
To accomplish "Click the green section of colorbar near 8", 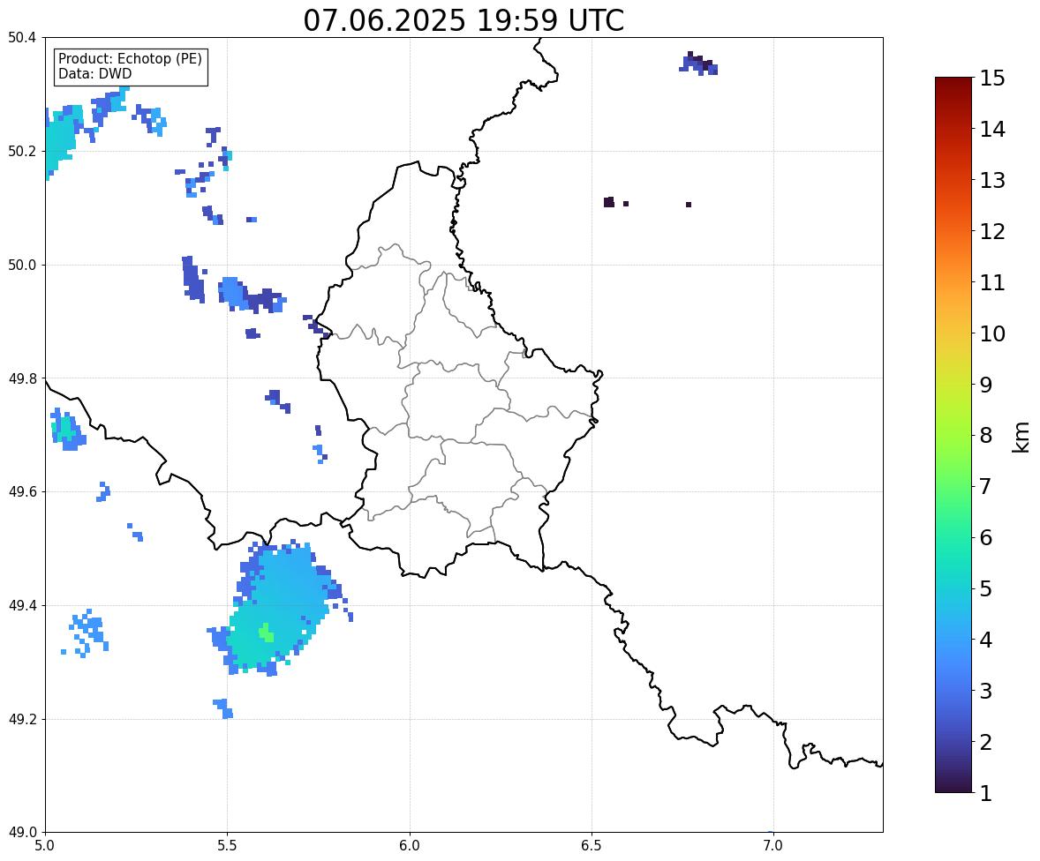I will click(953, 436).
